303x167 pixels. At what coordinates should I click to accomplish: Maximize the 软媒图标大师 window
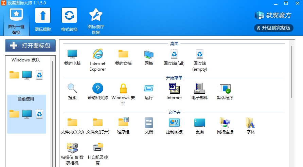click(x=286, y=3)
